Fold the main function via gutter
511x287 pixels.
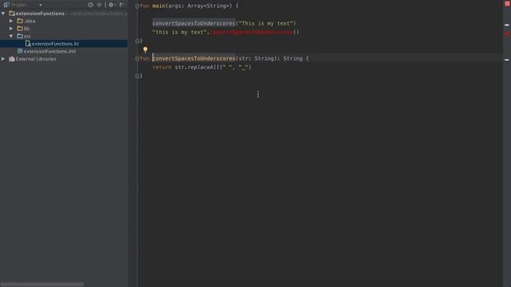click(137, 6)
